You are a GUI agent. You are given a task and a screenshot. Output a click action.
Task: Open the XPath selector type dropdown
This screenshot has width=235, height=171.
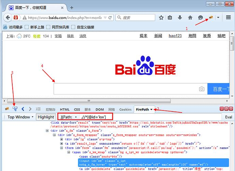76,117
